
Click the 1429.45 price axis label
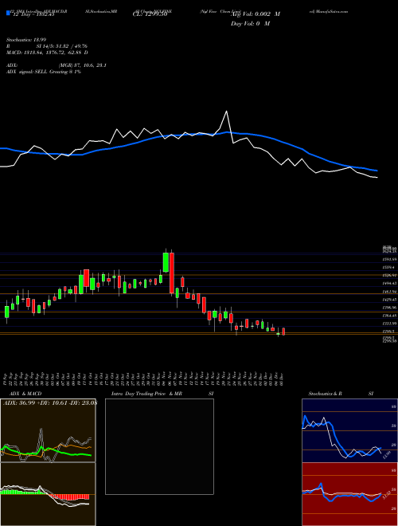click(x=390, y=299)
